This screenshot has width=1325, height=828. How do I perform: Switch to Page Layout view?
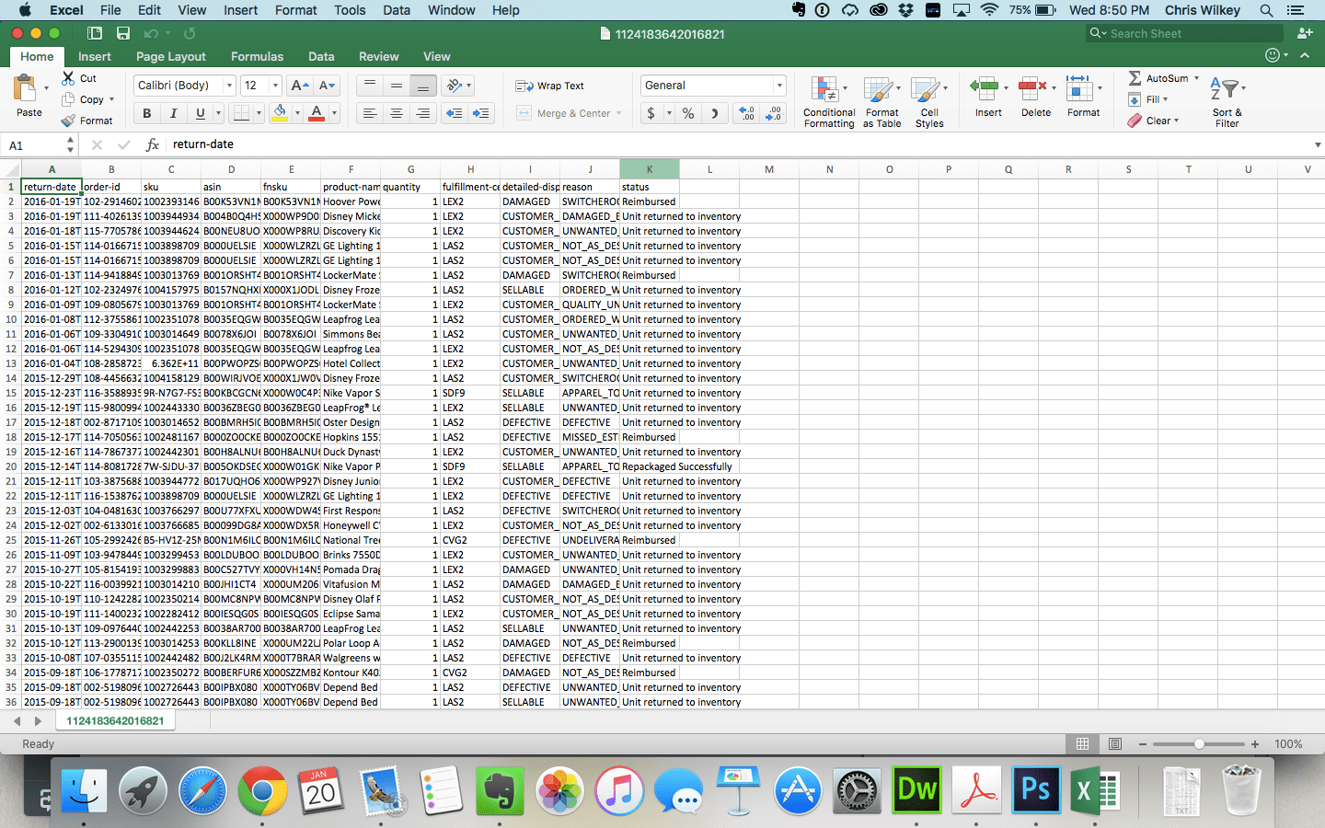[1115, 743]
